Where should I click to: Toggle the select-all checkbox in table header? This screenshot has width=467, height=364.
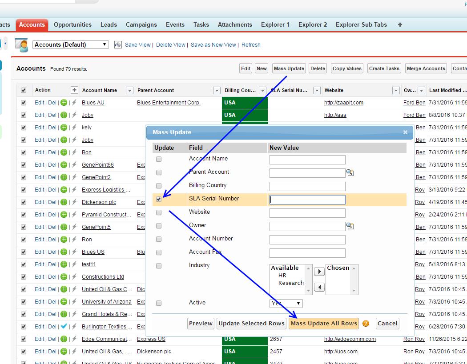24,90
